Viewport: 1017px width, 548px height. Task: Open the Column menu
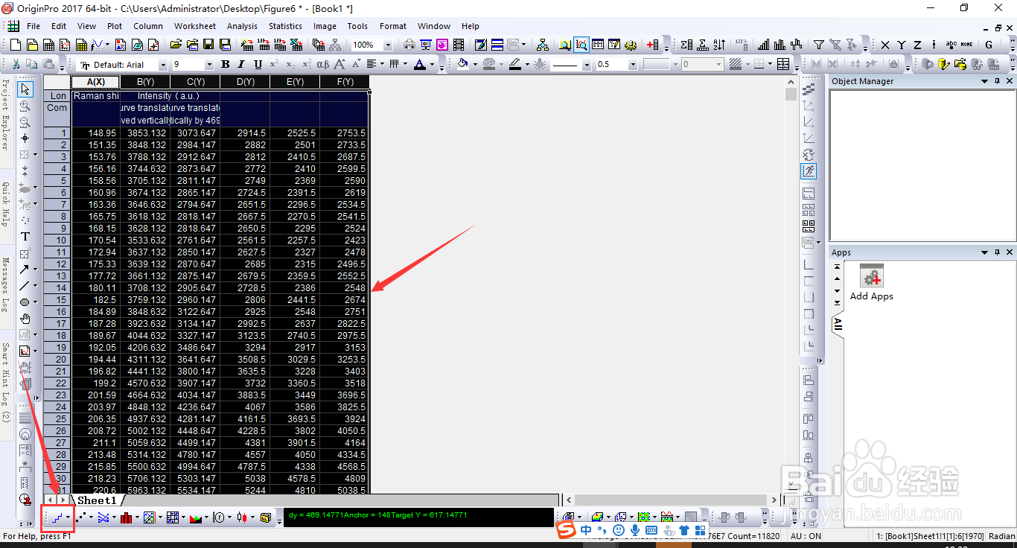148,26
